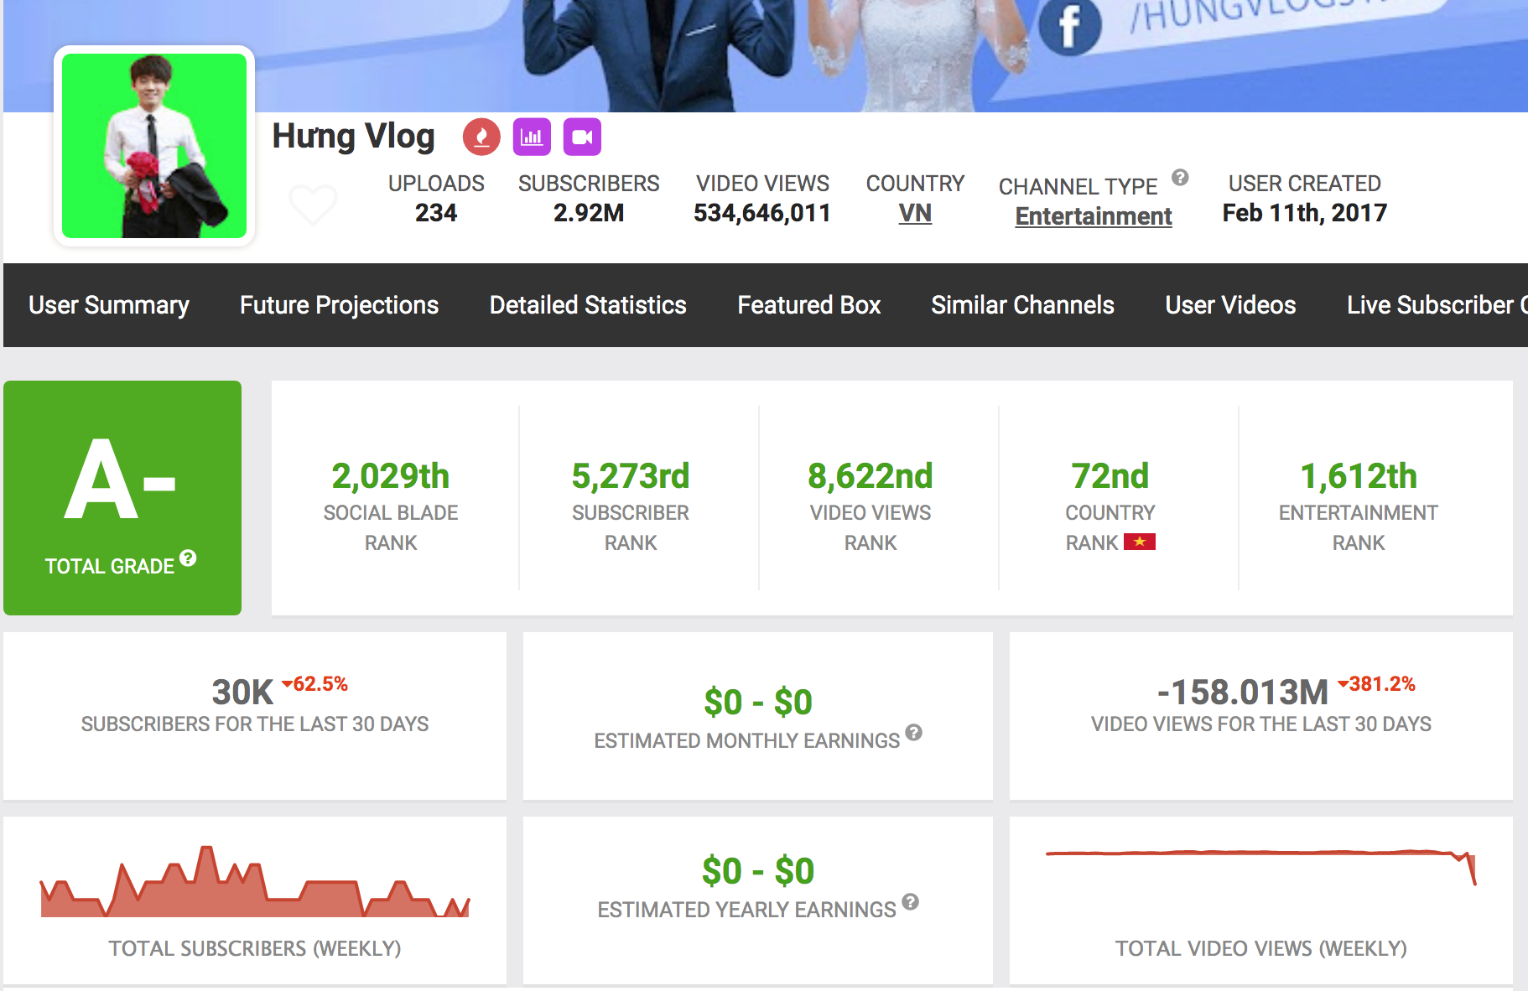Click the Total Subscribers weekly chart
The height and width of the screenshot is (991, 1528).
click(255, 882)
